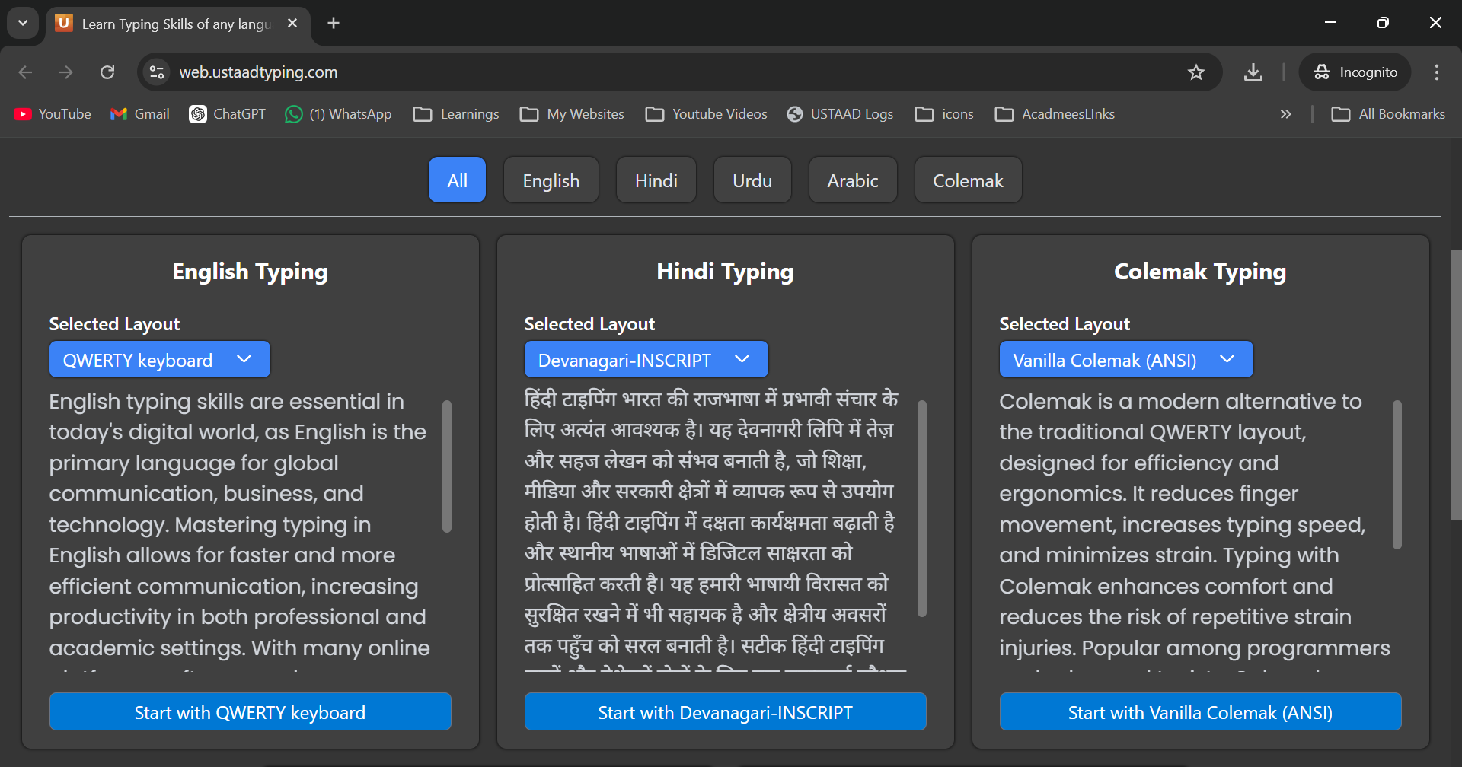Expand the Devanagari-INSCRIPT layout dropdown
This screenshot has height=767, width=1462.
tap(646, 360)
